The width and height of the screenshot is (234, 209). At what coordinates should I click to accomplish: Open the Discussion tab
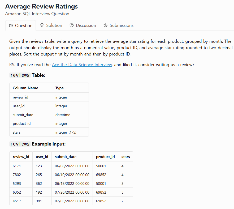pos(83,25)
